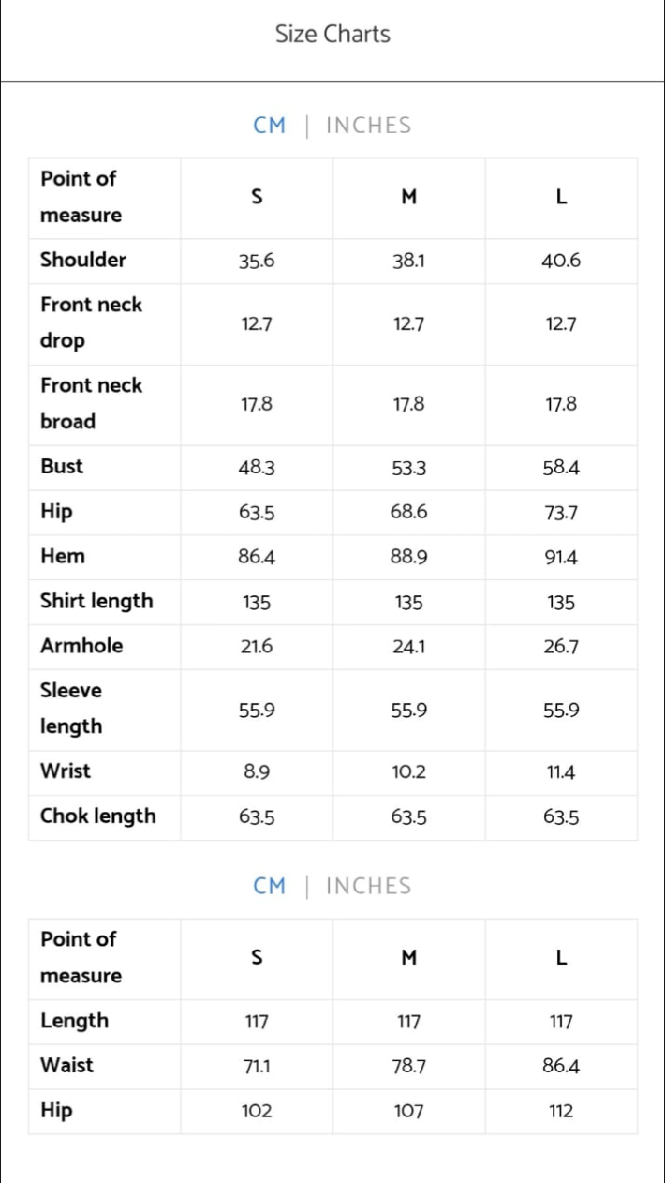Click the Waist row label

[x=66, y=1066]
